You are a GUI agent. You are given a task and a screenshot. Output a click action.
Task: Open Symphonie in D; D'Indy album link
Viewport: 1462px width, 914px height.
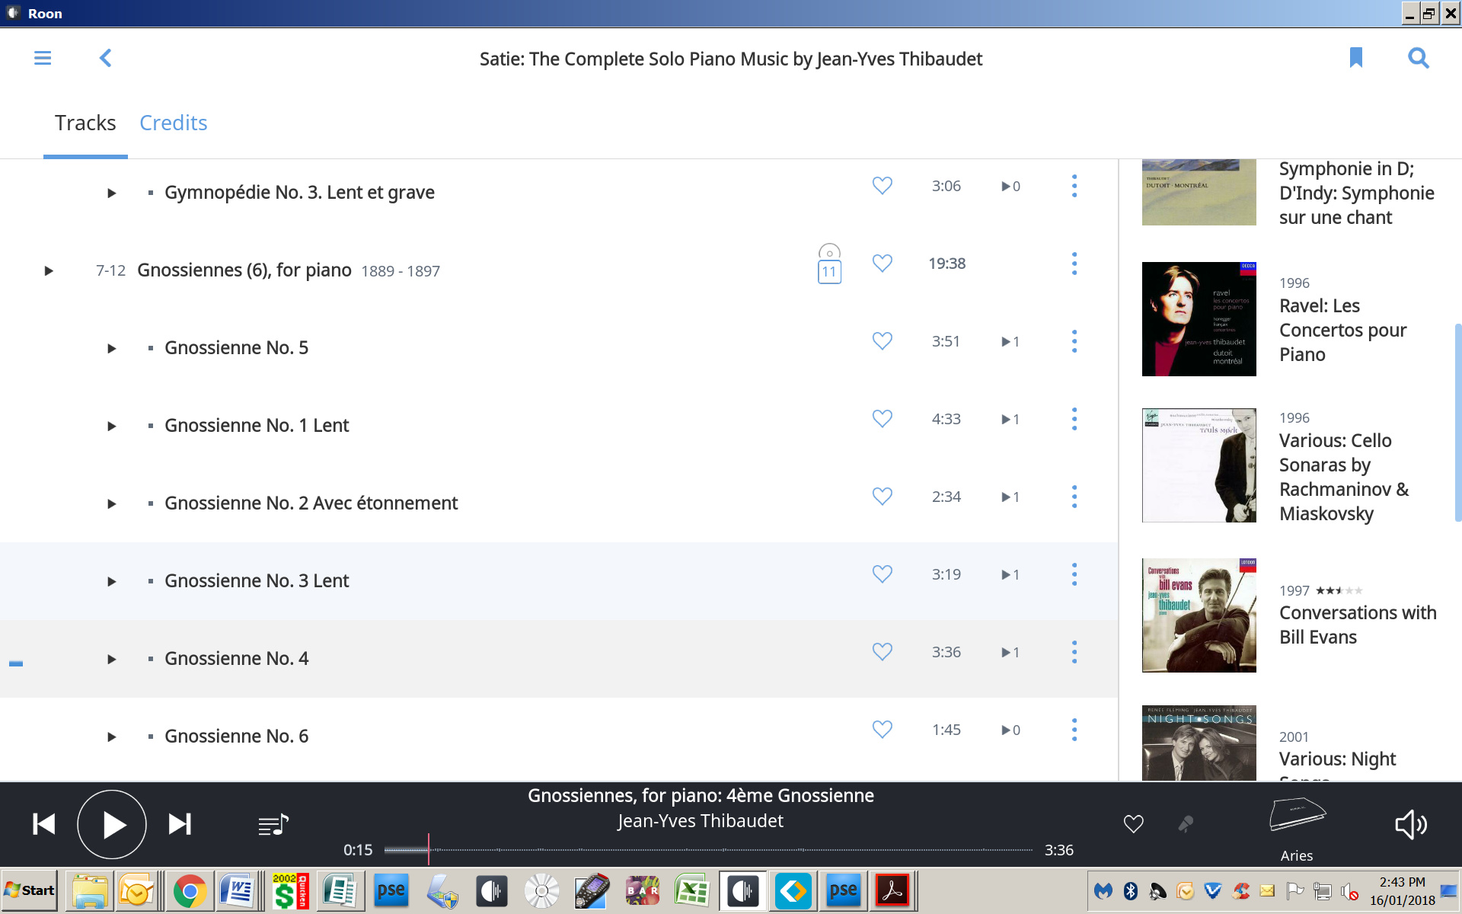1357,193
